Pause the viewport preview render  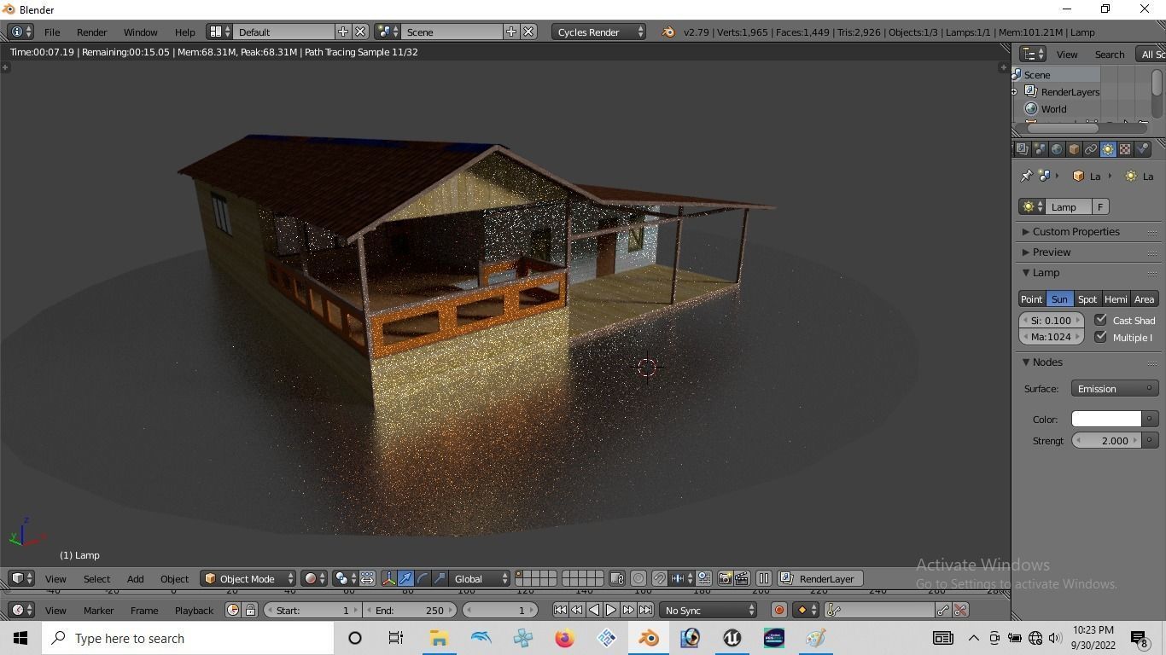764,578
